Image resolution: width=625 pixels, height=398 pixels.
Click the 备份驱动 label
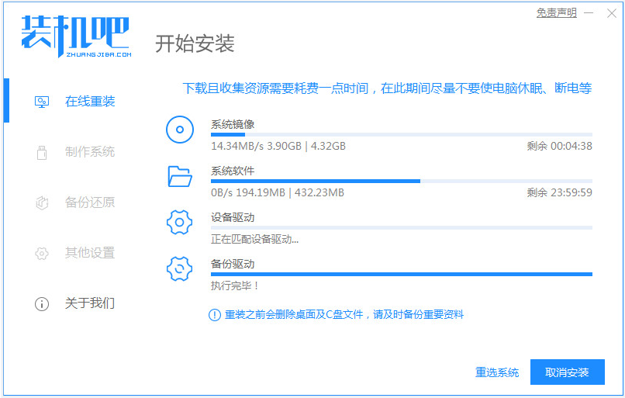[233, 264]
